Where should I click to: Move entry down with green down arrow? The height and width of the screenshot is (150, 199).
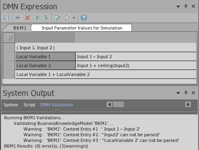click(x=45, y=18)
